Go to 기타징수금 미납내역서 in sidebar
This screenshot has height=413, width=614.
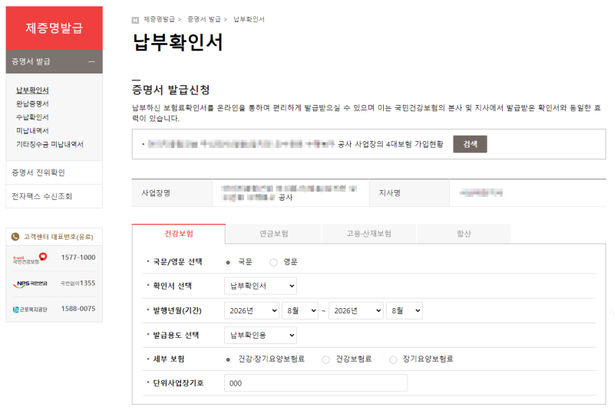coord(50,144)
